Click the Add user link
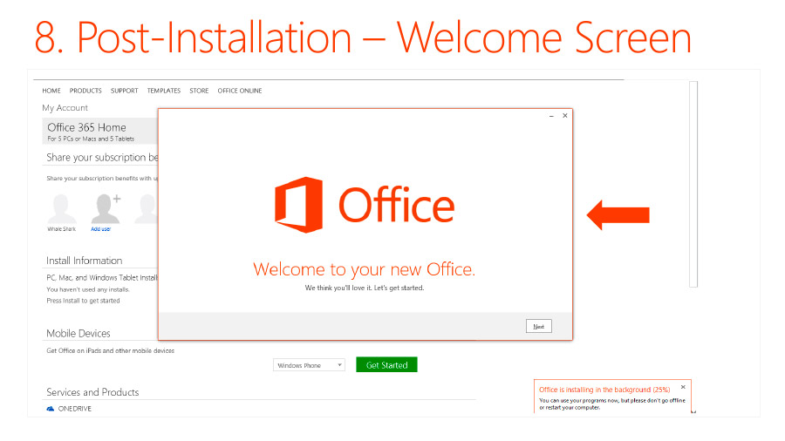Viewport: 785px width, 441px height. pyautogui.click(x=100, y=229)
